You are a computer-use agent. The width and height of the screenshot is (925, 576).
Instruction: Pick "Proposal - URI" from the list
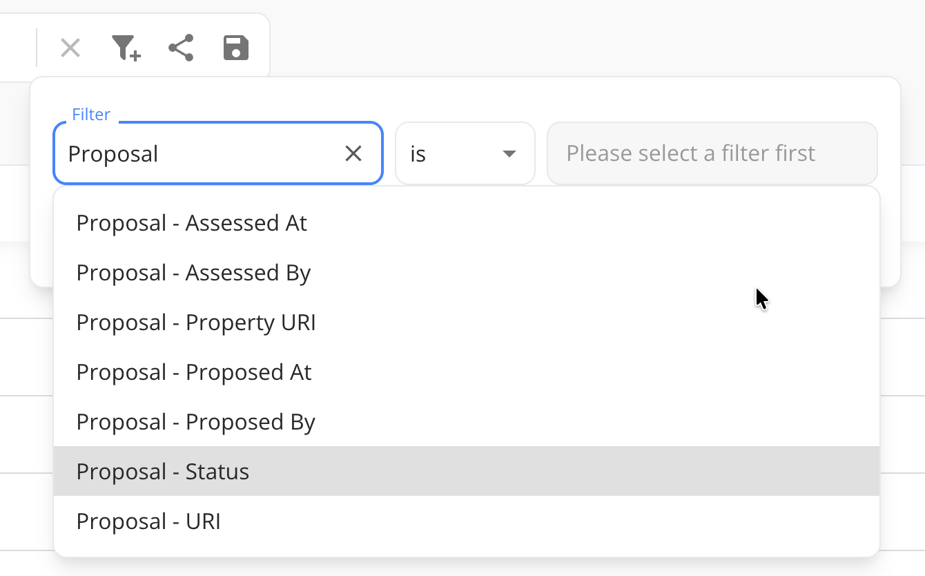pyautogui.click(x=148, y=521)
